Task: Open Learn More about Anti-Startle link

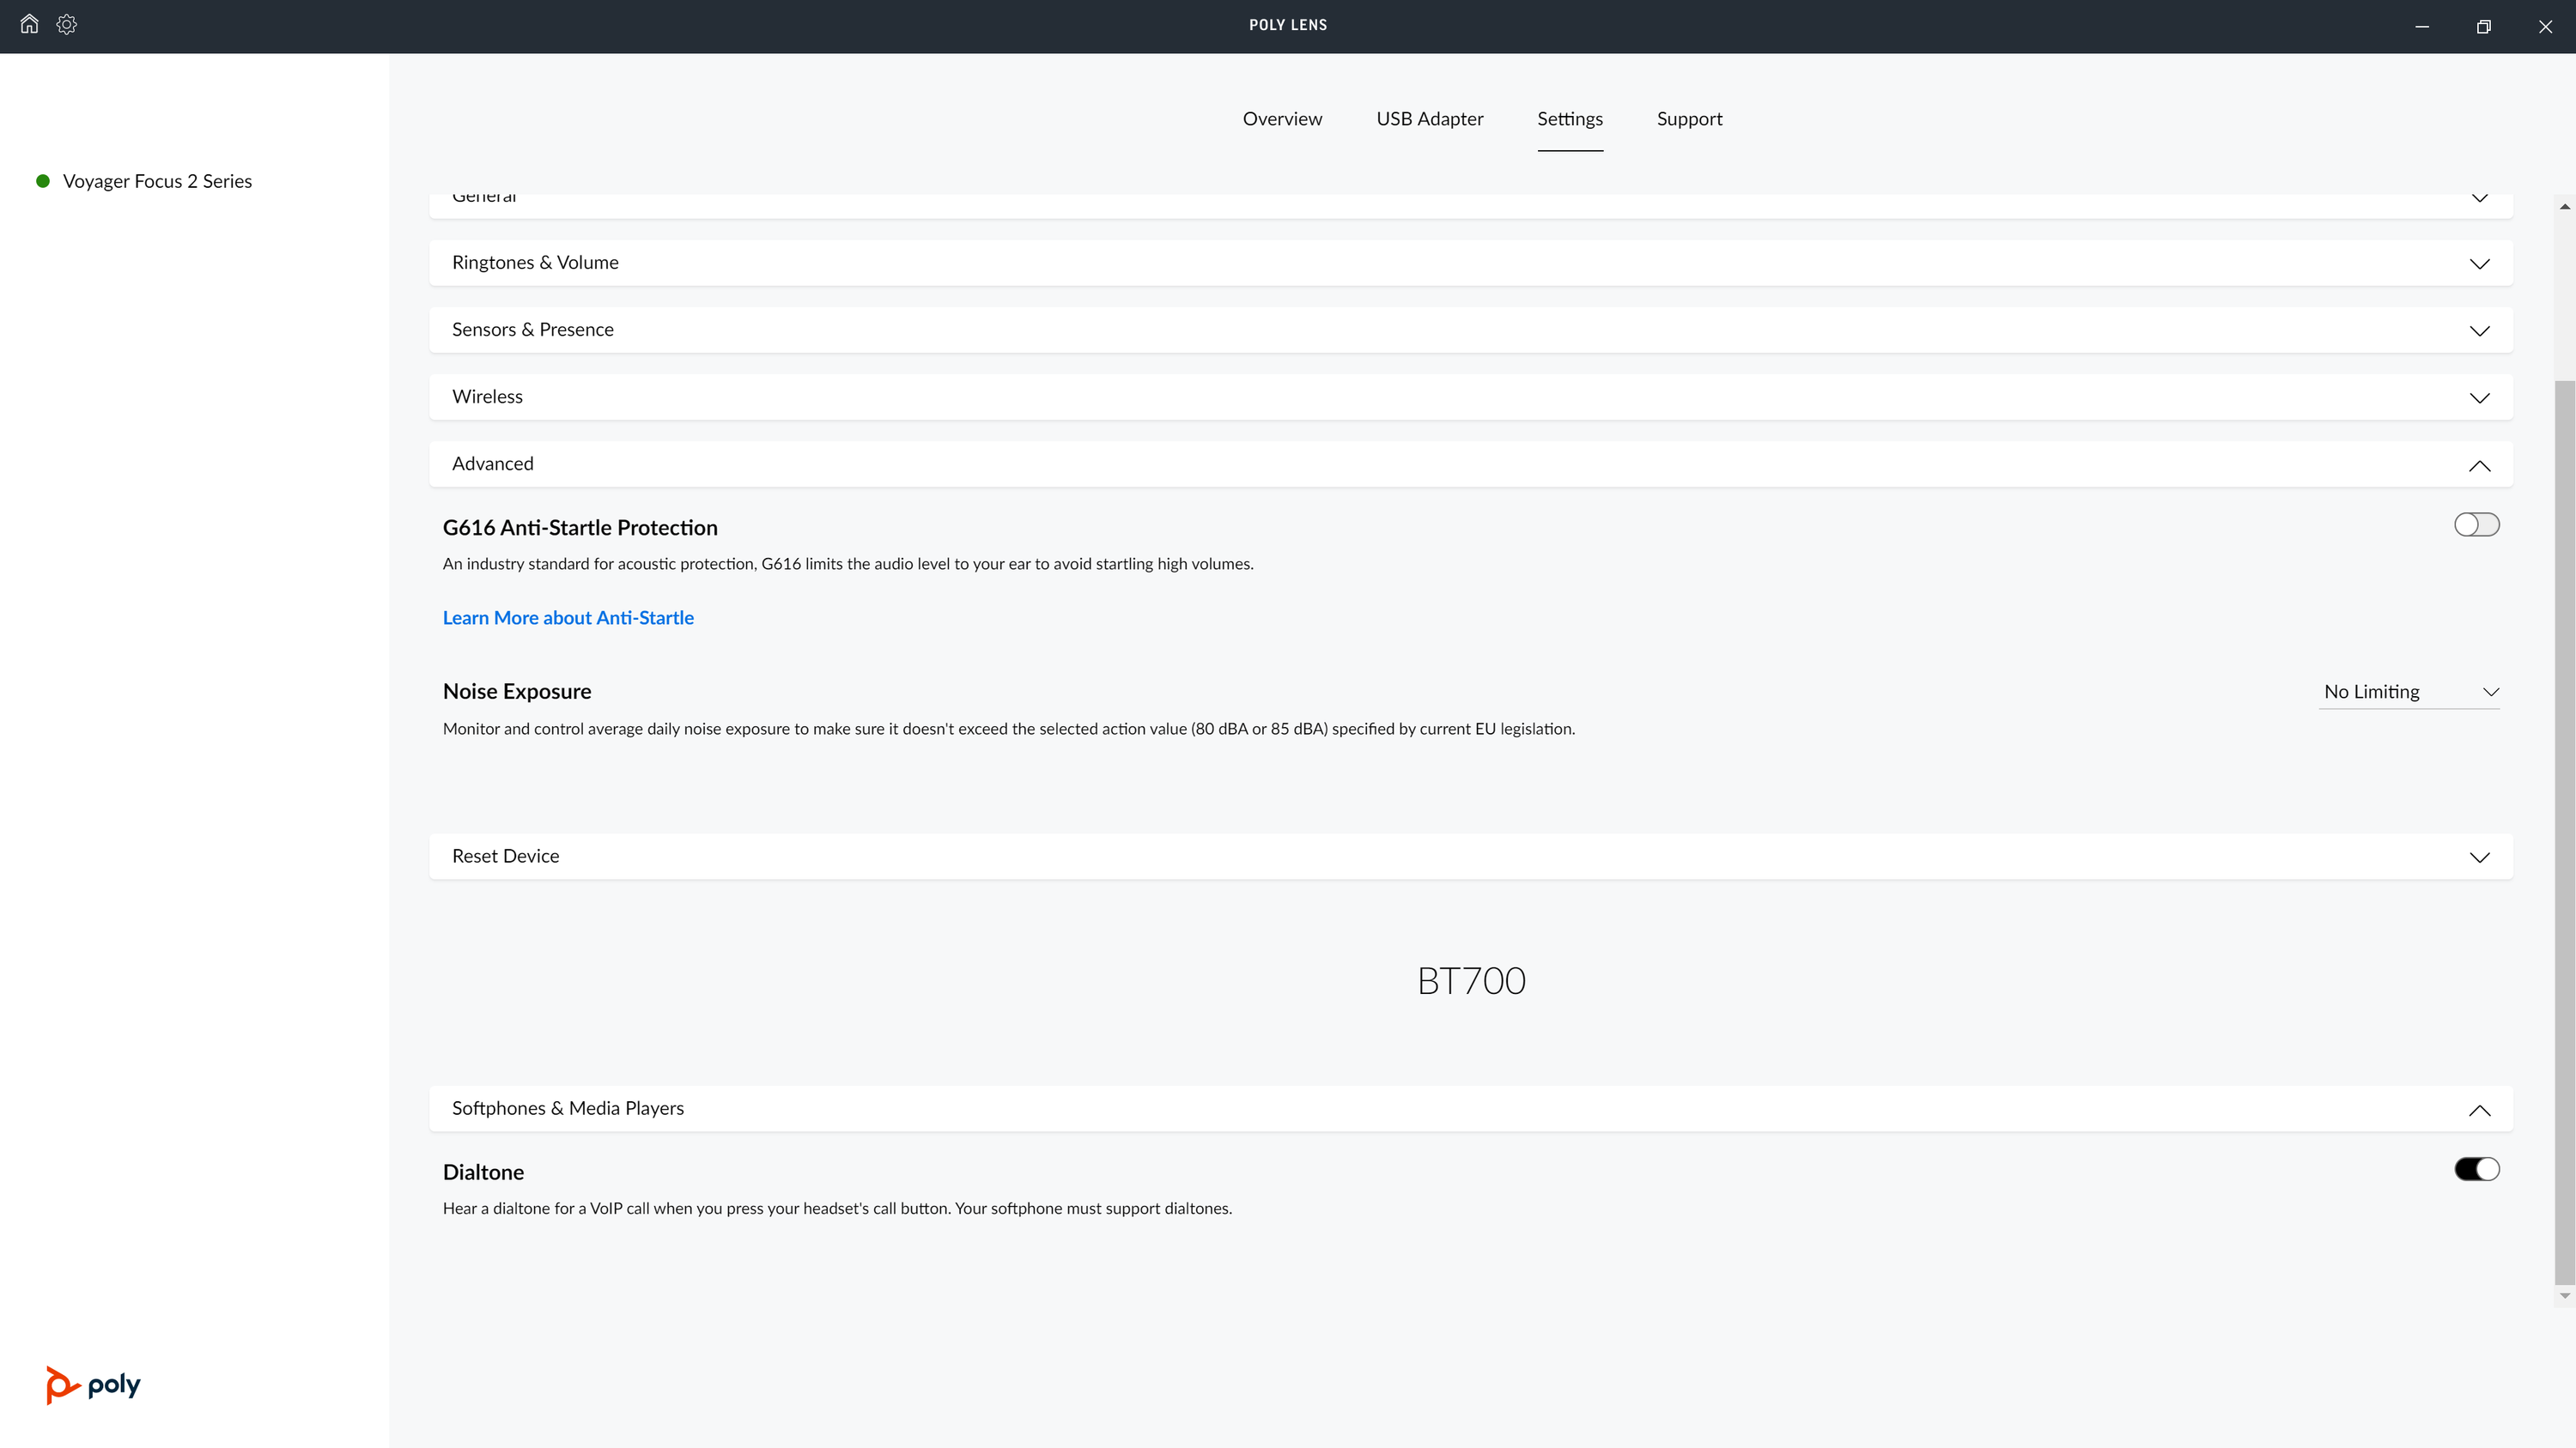Action: (568, 618)
